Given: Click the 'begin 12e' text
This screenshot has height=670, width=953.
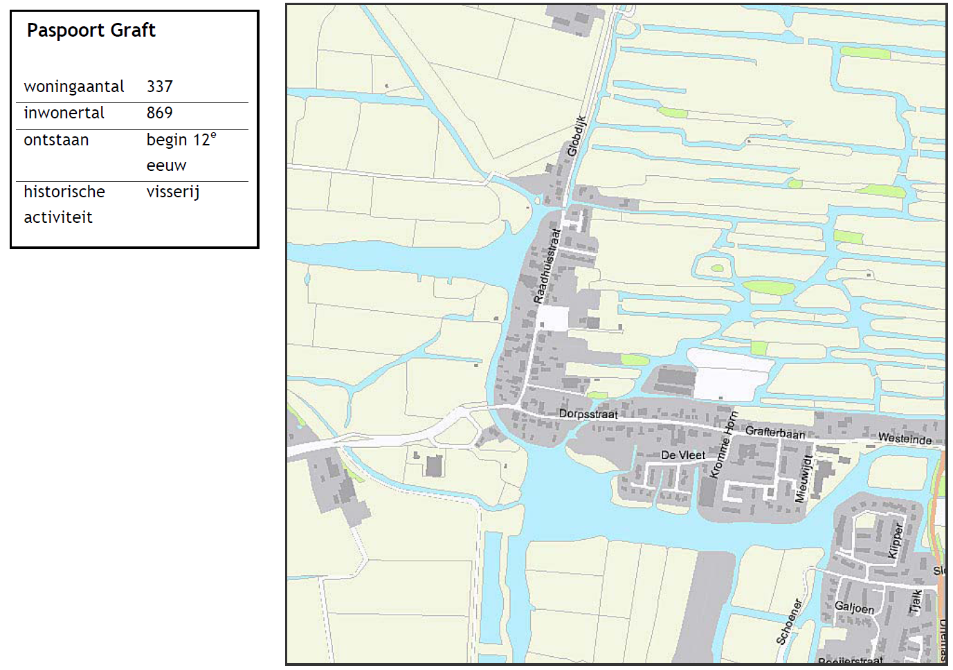Looking at the screenshot, I should (181, 140).
